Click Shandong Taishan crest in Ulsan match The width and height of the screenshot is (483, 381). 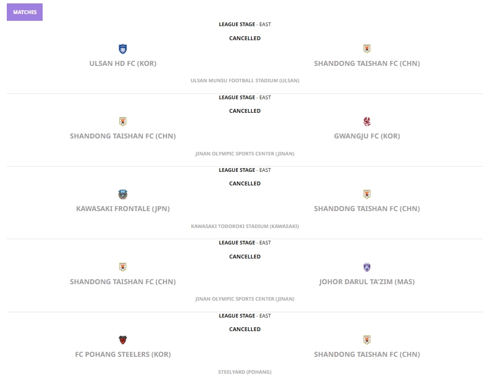point(367,49)
